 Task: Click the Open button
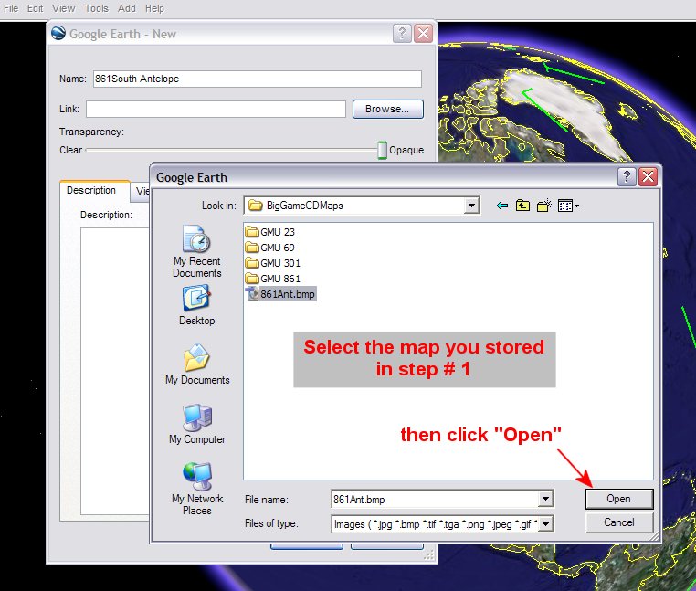[x=619, y=499]
